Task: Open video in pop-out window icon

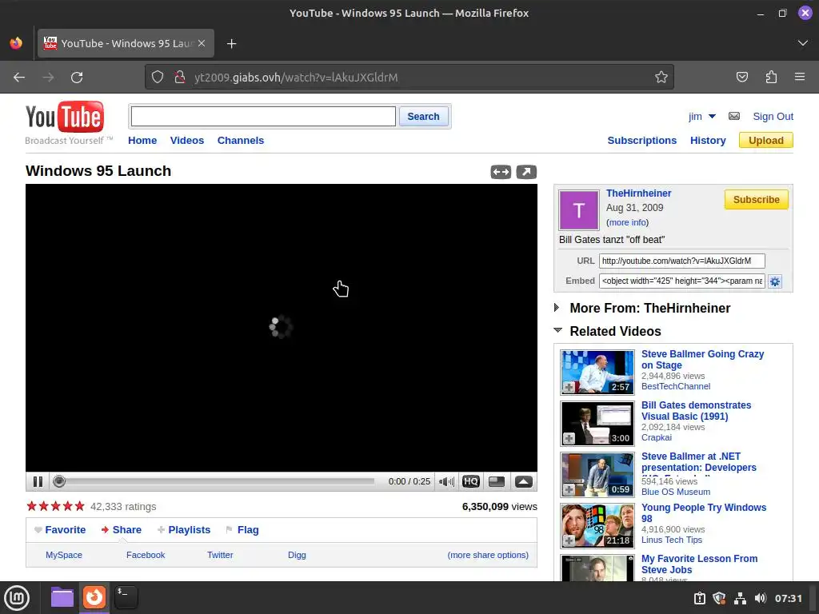Action: (x=526, y=172)
